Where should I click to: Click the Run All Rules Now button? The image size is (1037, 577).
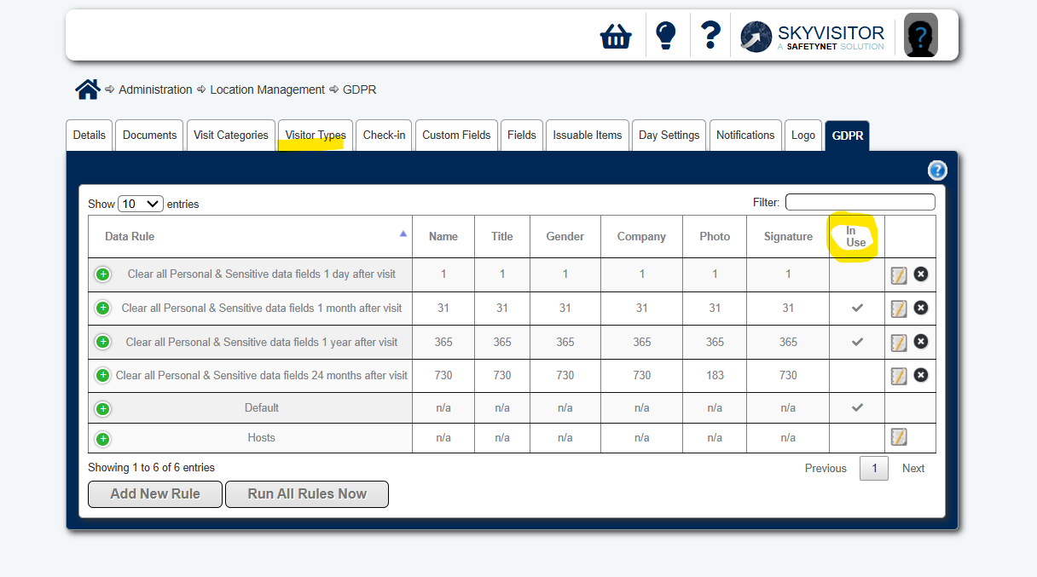tap(307, 494)
